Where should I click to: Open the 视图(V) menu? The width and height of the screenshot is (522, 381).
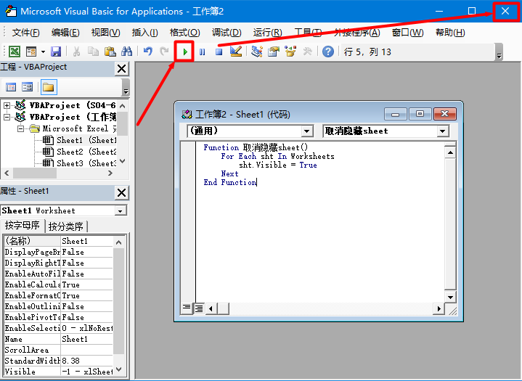(105, 33)
